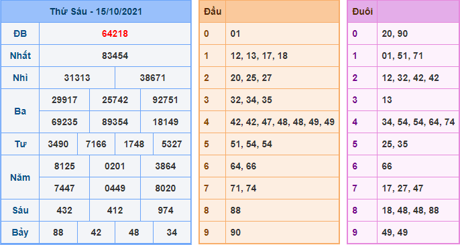Viewport: 460px width, 245px height.
Task: Click Đuôi values '01, 51, 71'
Action: point(402,56)
